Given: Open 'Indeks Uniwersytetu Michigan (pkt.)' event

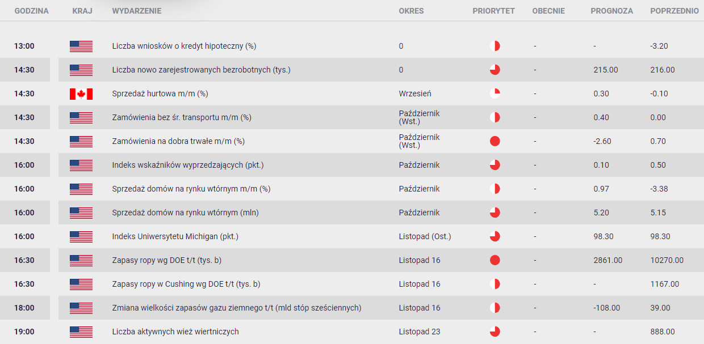Looking at the screenshot, I should pyautogui.click(x=175, y=236).
